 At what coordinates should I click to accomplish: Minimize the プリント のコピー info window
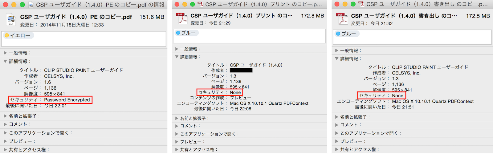[184, 4]
